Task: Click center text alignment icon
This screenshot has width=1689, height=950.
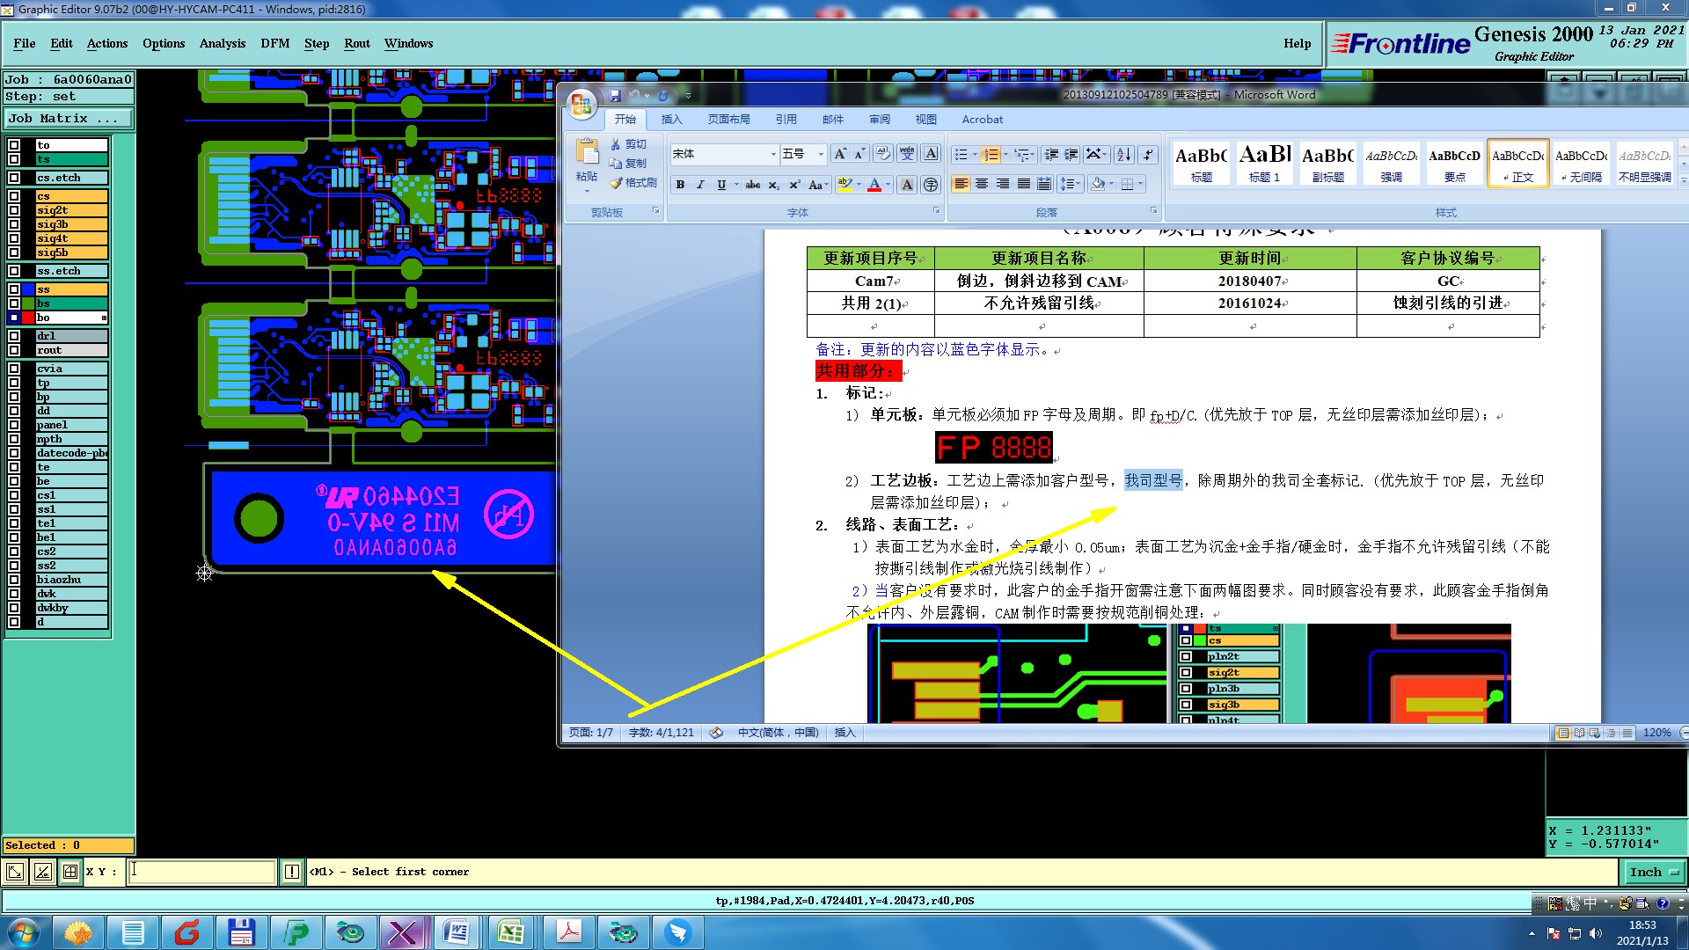Action: [982, 184]
